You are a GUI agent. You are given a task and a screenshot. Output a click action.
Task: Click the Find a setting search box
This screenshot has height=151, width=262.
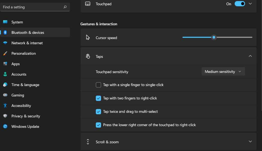(x=35, y=7)
